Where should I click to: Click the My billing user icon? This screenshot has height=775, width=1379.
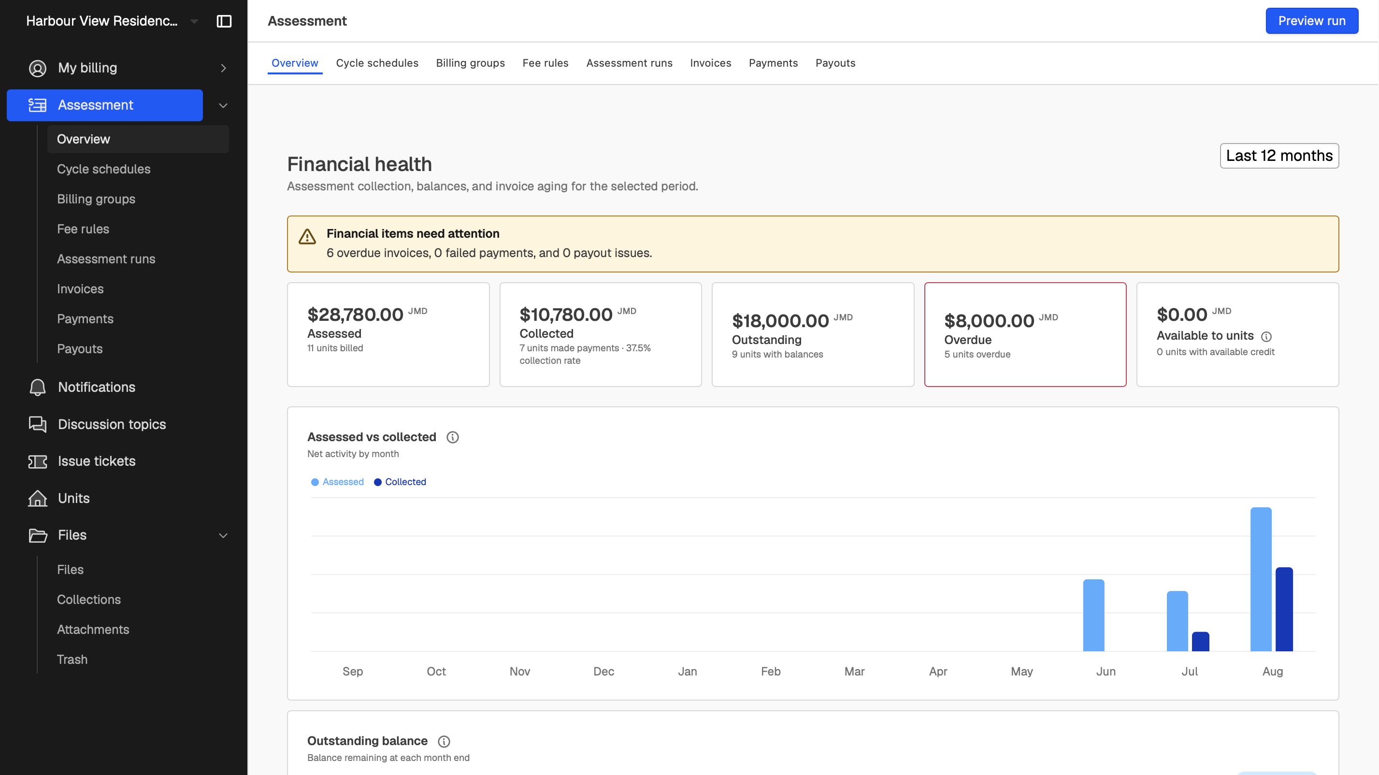pyautogui.click(x=38, y=68)
